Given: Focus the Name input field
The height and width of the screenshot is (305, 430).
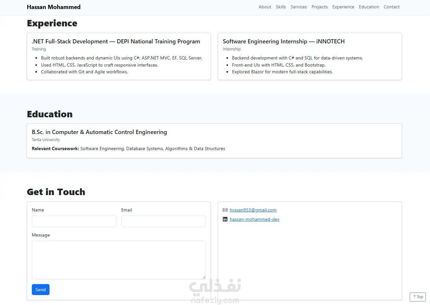Looking at the screenshot, I should (74, 221).
